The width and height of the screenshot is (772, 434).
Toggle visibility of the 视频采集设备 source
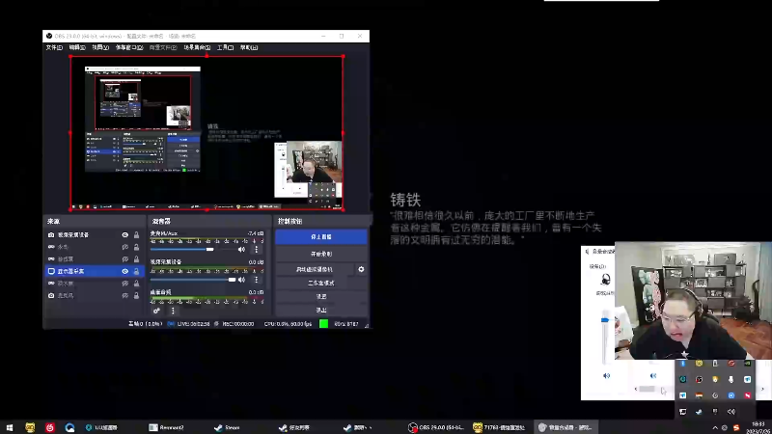pos(125,235)
